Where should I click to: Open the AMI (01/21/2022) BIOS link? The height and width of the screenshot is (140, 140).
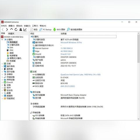[x=68, y=86]
